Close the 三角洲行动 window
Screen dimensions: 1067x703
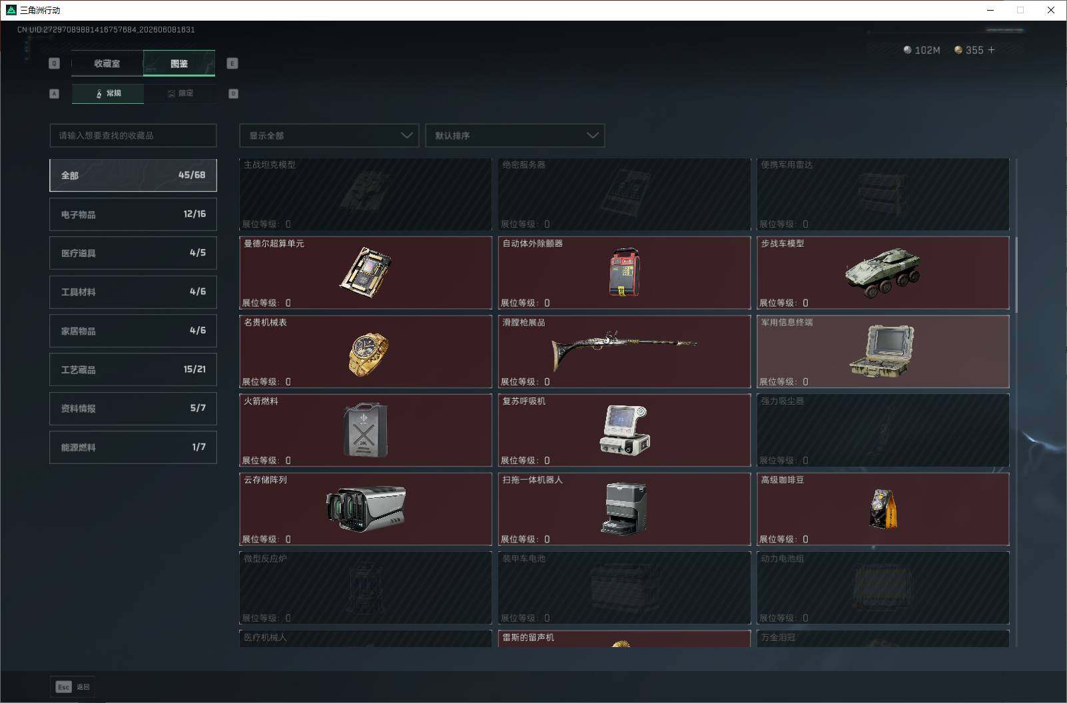point(1051,10)
